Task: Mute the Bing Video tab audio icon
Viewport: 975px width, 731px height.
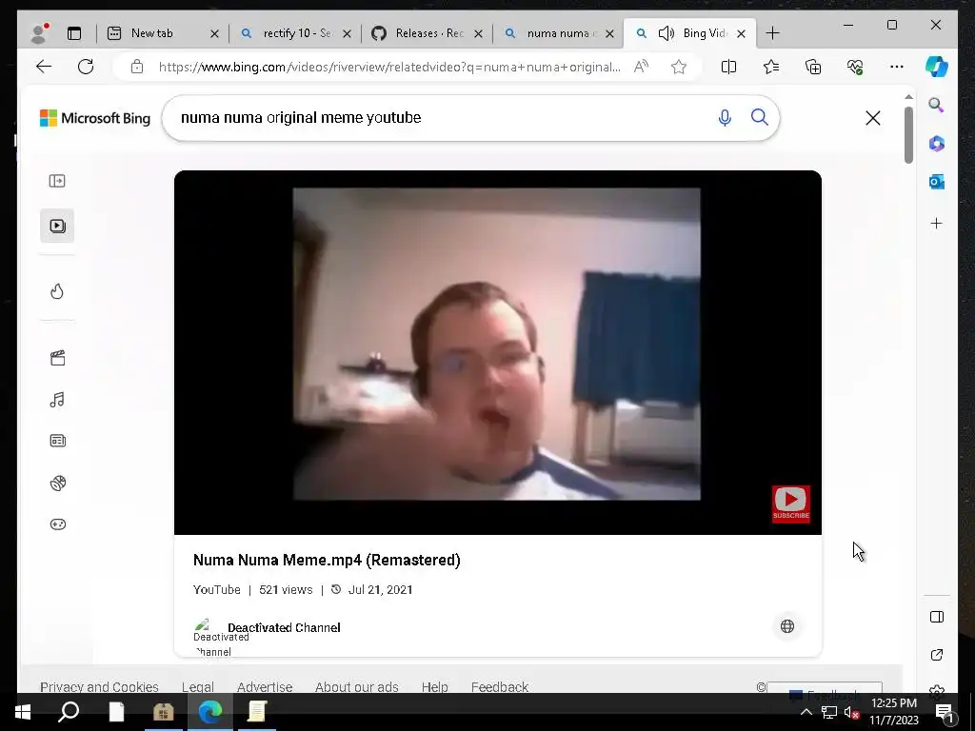Action: tap(666, 33)
